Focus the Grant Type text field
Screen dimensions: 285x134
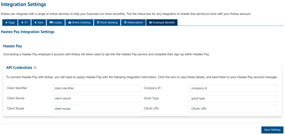233,98
